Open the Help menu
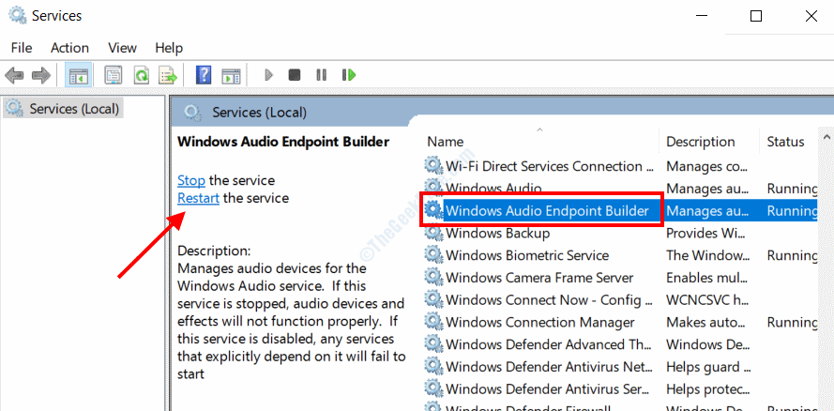 (169, 48)
